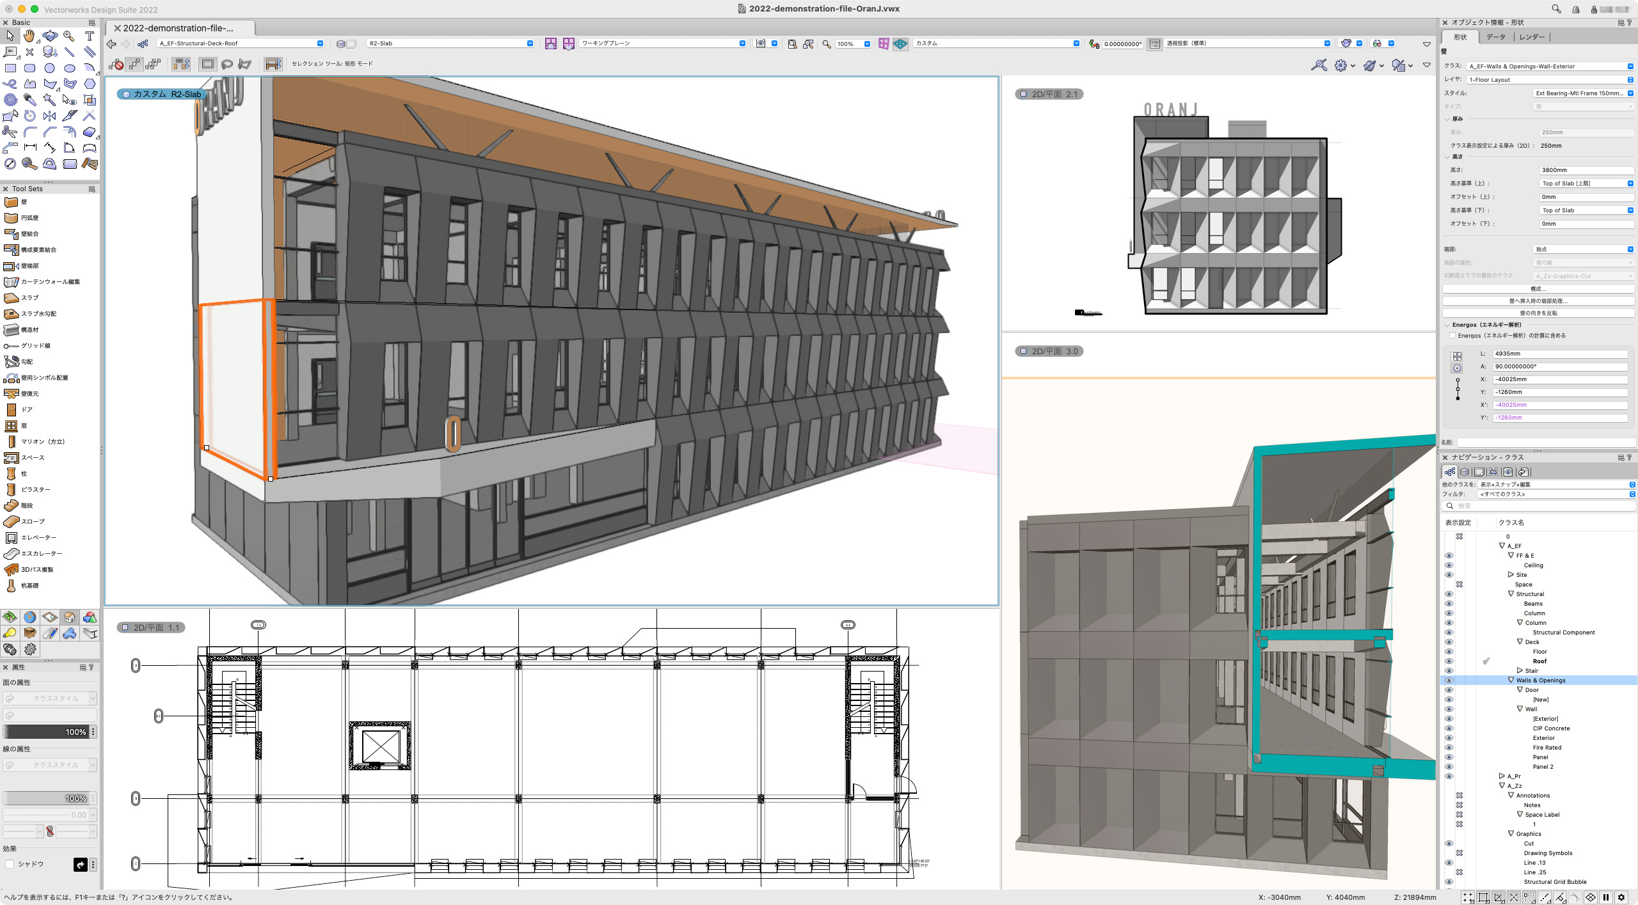Viewport: 1638px width, 905px height.
Task: Switch to the レンダー tab
Action: point(1532,37)
